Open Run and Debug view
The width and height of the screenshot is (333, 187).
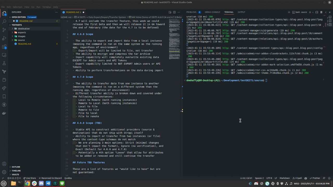[4, 38]
